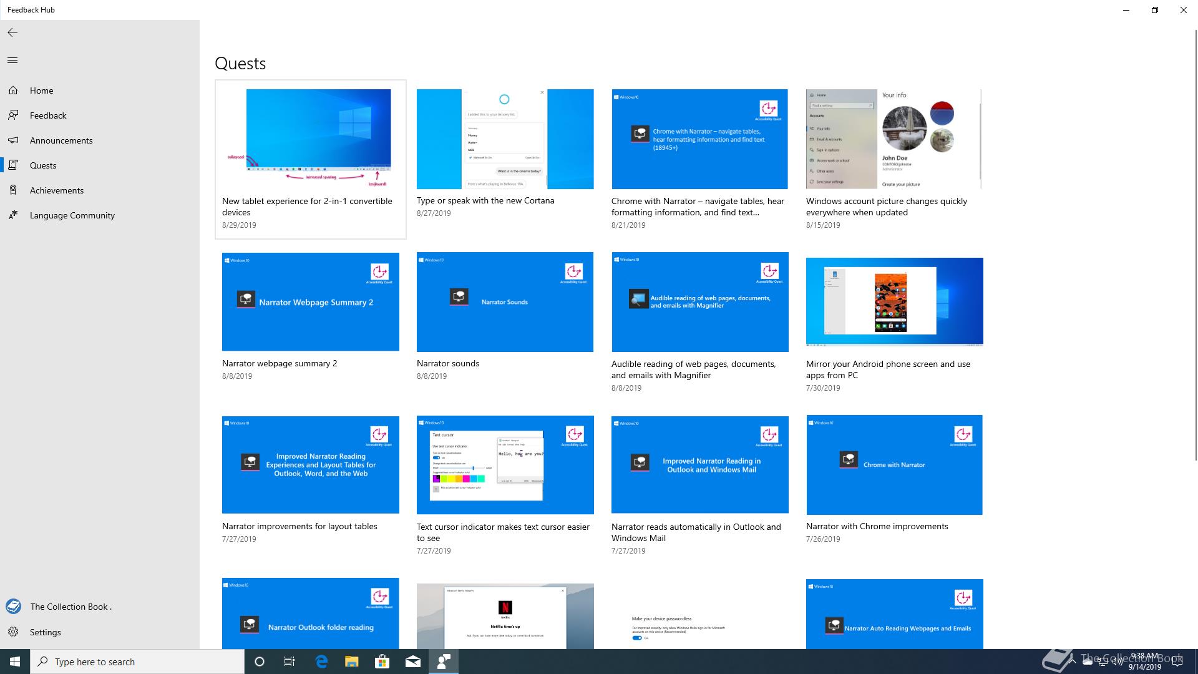Click title 'Narrator webpage summary 2'

pyautogui.click(x=280, y=363)
